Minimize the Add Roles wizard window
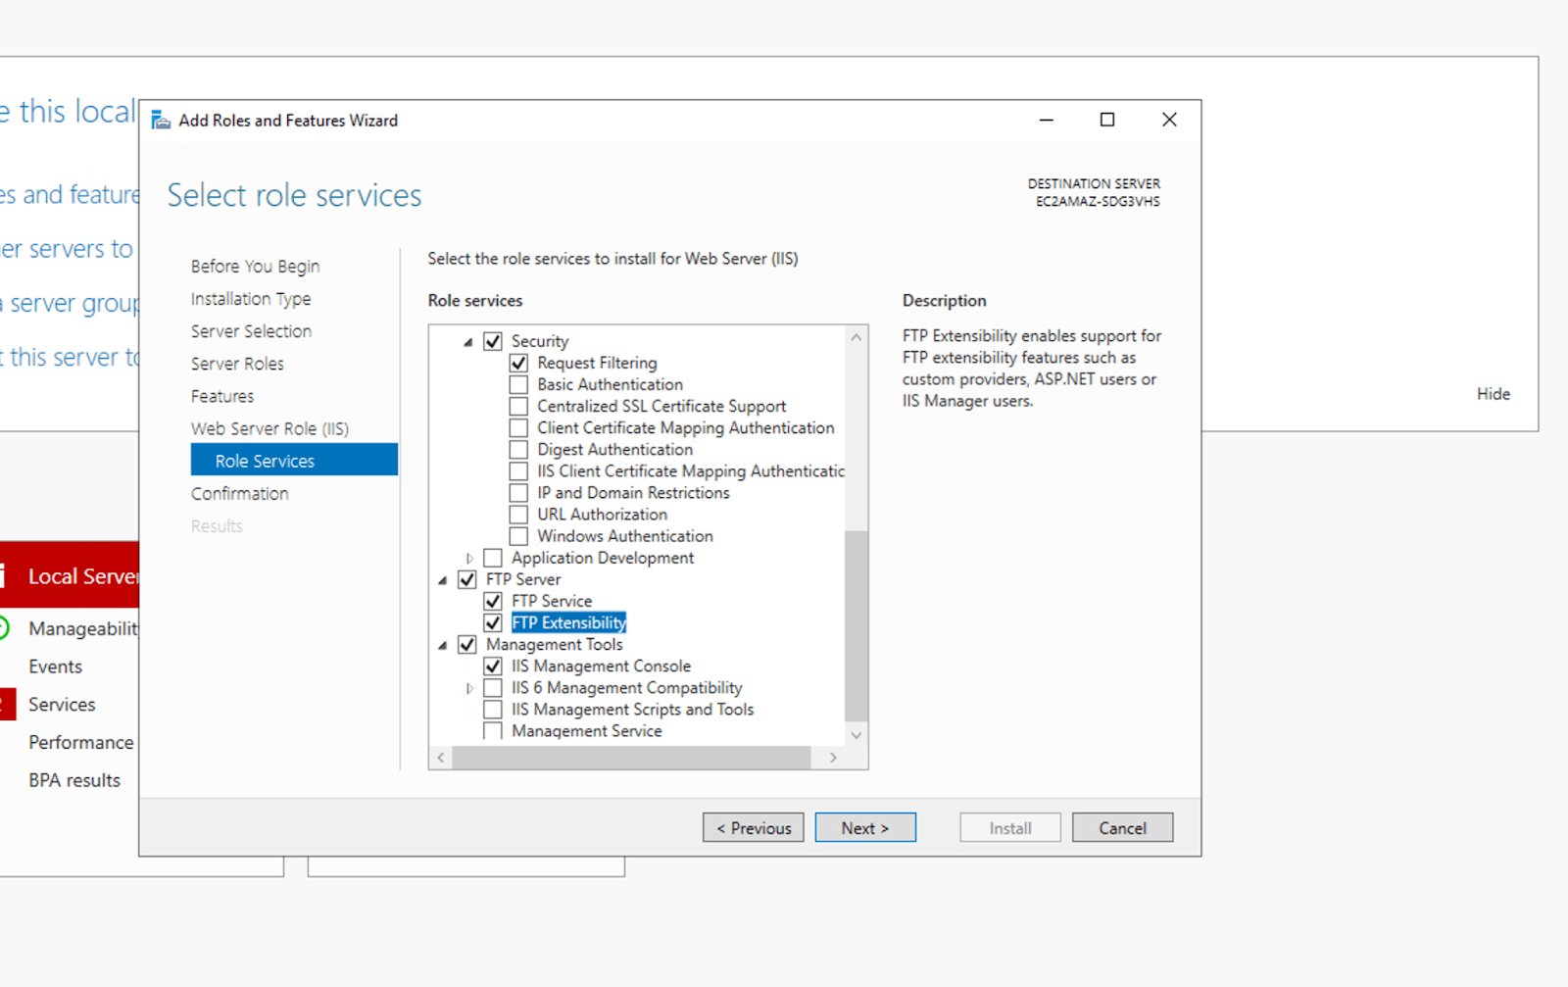Viewport: 1568px width, 987px height. coord(1047,120)
